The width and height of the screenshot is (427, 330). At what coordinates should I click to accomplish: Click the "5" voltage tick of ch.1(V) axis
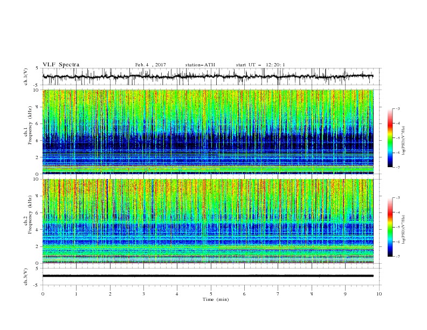[38, 68]
